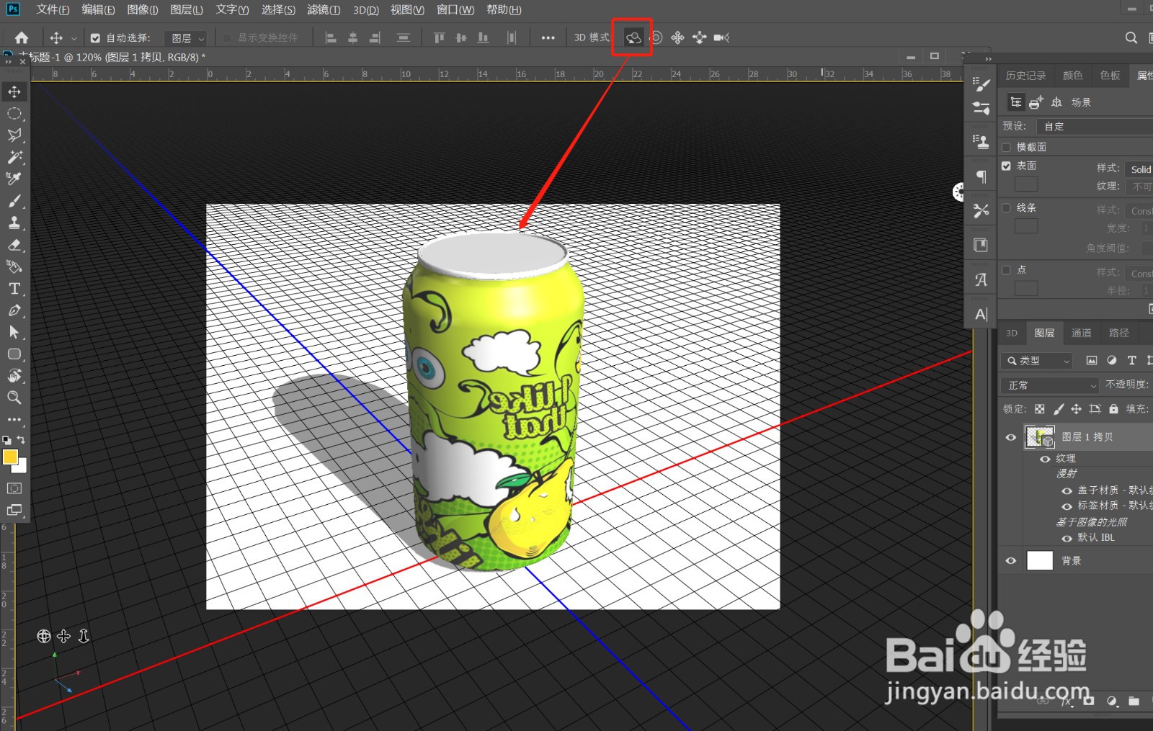
Task: Click the lock image pixels brush icon
Action: pyautogui.click(x=1058, y=409)
